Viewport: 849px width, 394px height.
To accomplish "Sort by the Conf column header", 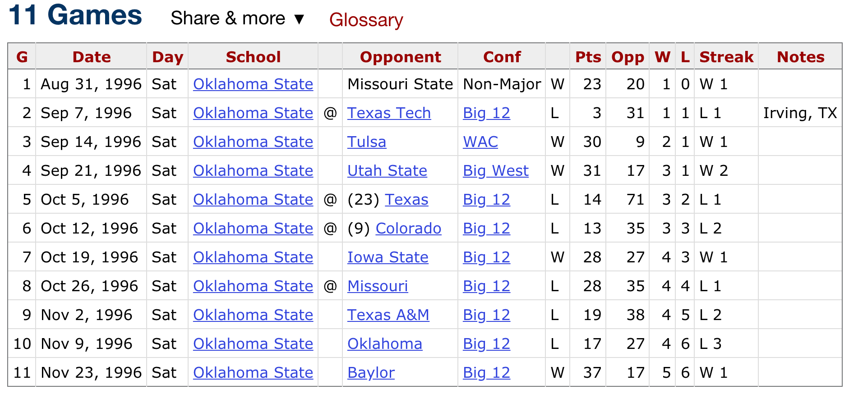I will [x=502, y=57].
